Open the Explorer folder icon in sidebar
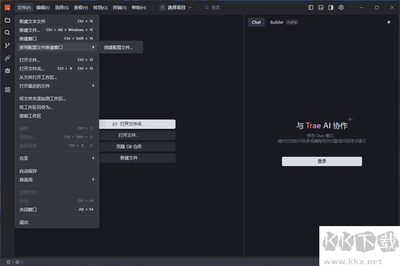Image resolution: width=400 pixels, height=266 pixels. (7, 20)
